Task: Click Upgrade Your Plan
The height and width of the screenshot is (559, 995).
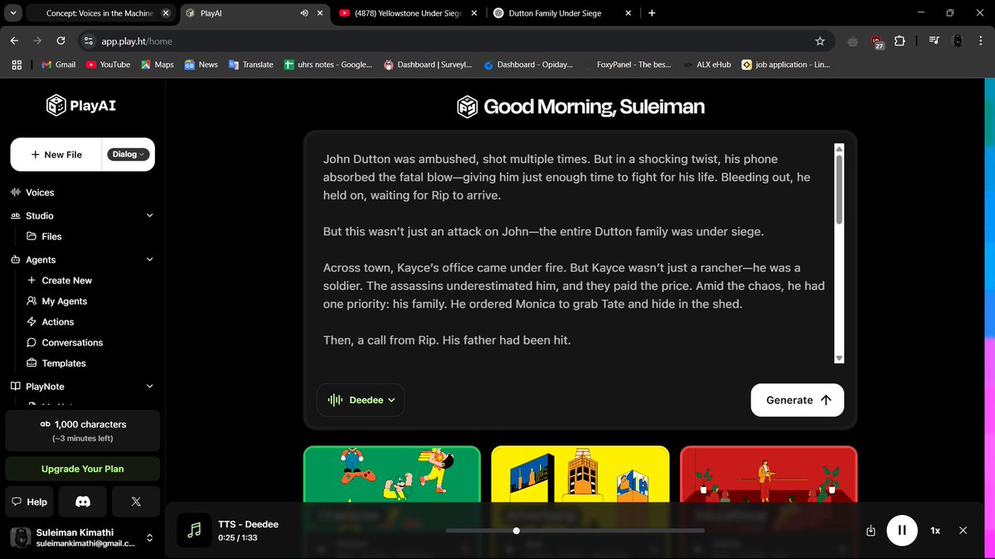Action: (x=83, y=469)
